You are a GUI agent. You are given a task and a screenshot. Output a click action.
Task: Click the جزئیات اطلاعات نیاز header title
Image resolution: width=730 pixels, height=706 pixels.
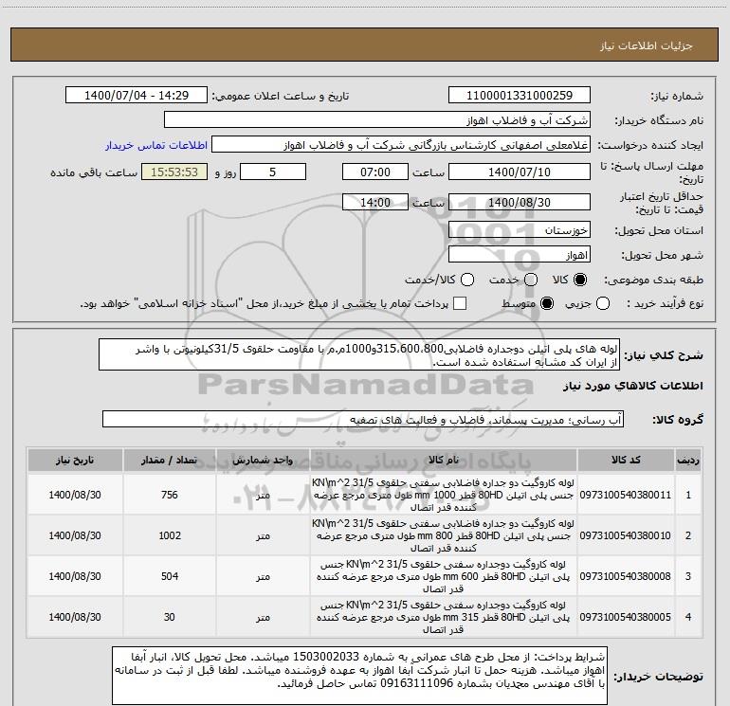pyautogui.click(x=647, y=45)
